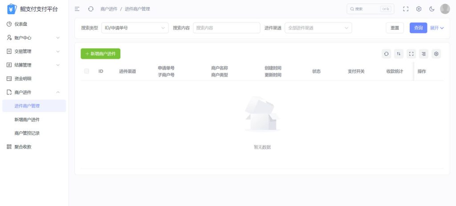This screenshot has height=206, width=456.
Task: Click the 重置 reset button
Action: pyautogui.click(x=395, y=28)
